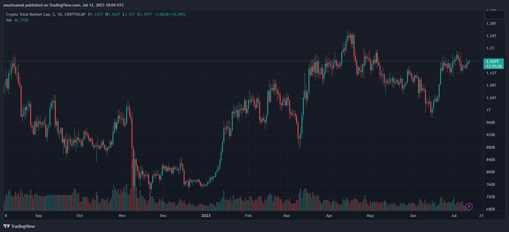
Task: Click the Vol value 46.372B
Action: tap(21, 20)
